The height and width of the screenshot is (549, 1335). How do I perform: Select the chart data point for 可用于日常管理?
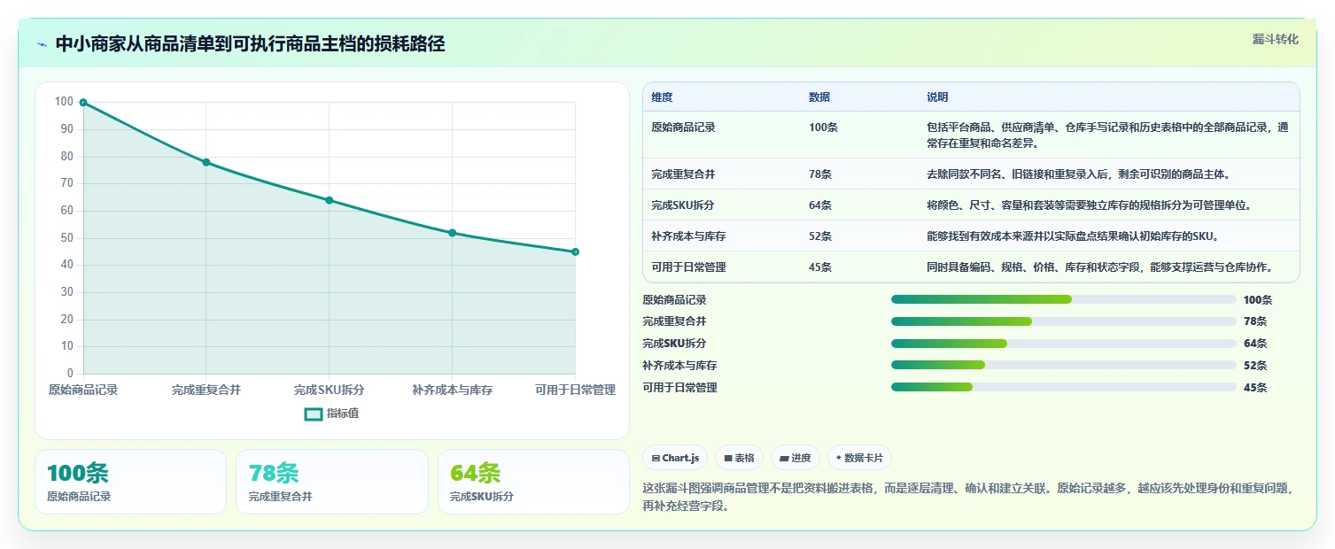(x=575, y=251)
